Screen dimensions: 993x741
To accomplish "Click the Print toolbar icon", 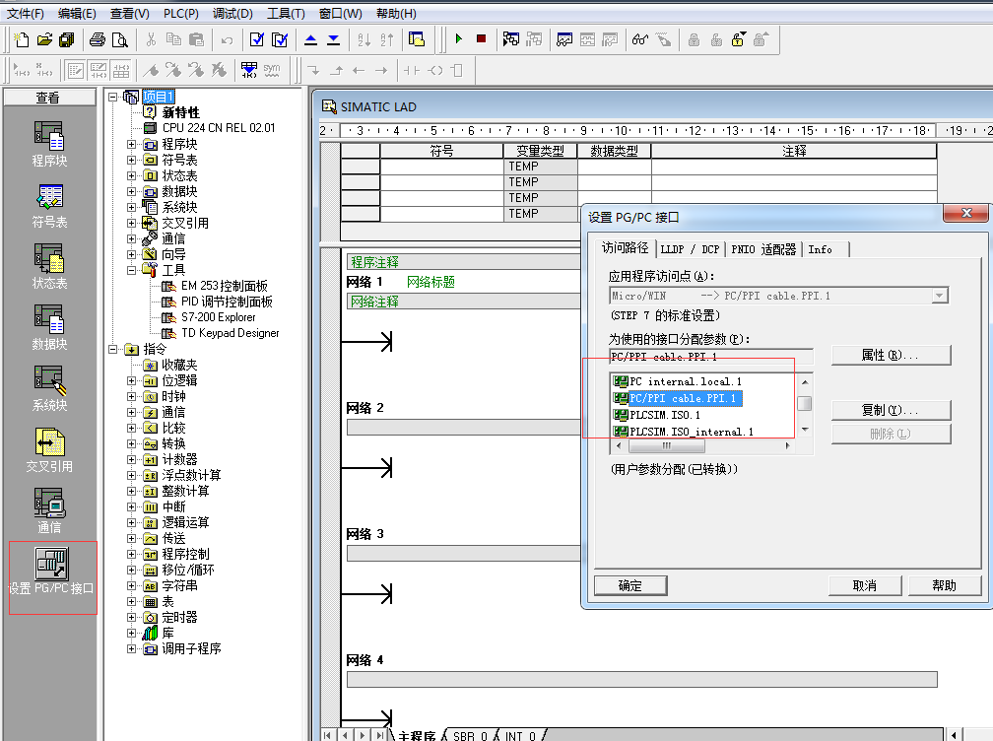I will [97, 39].
